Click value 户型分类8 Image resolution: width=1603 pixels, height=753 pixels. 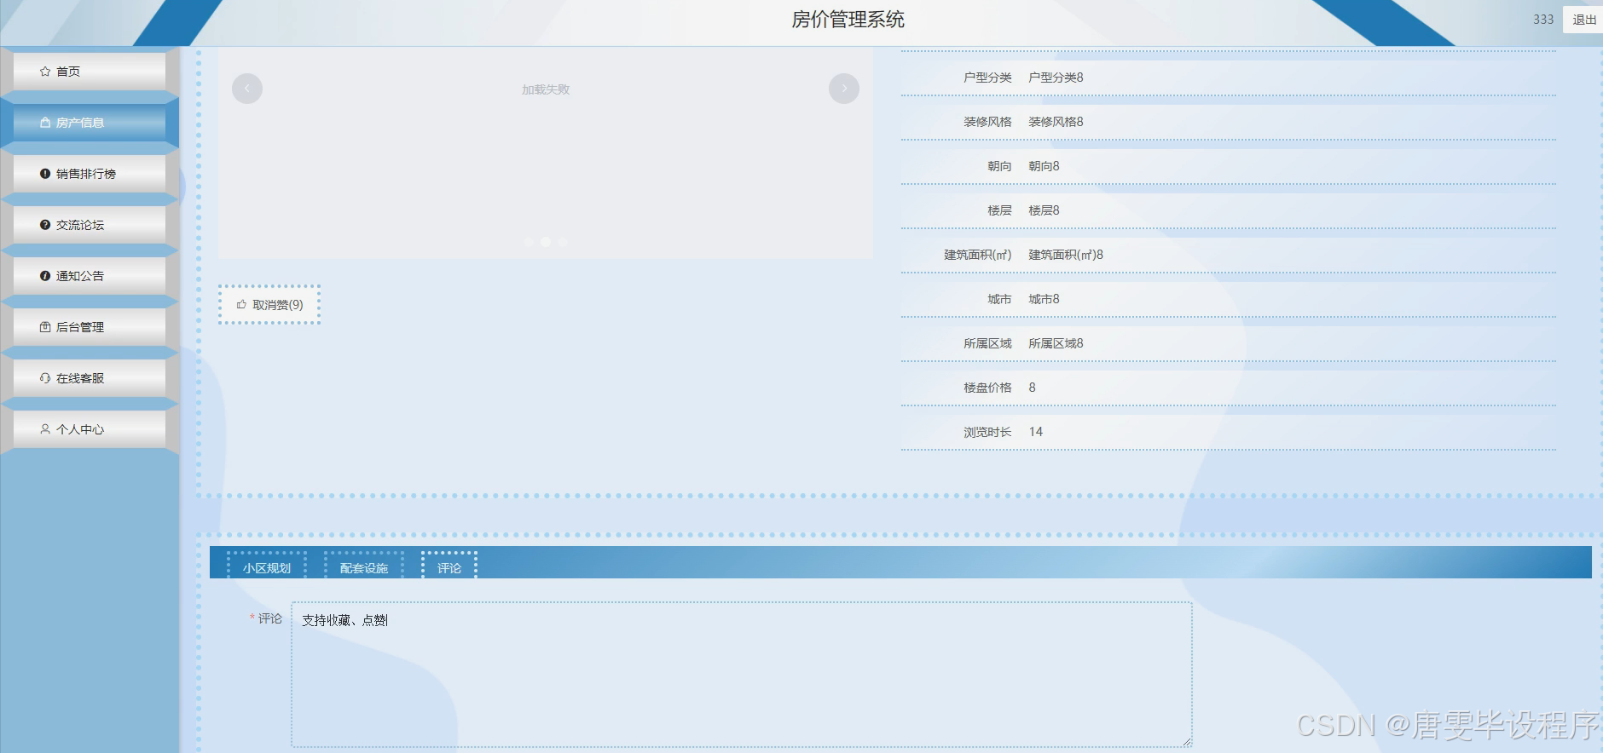click(1056, 78)
